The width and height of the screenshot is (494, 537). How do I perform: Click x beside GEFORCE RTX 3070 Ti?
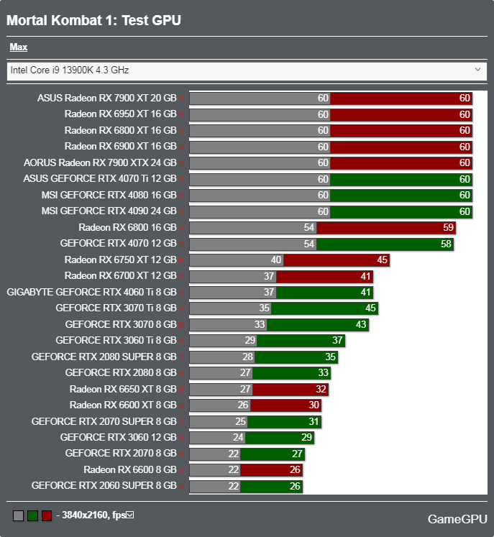coord(182,308)
